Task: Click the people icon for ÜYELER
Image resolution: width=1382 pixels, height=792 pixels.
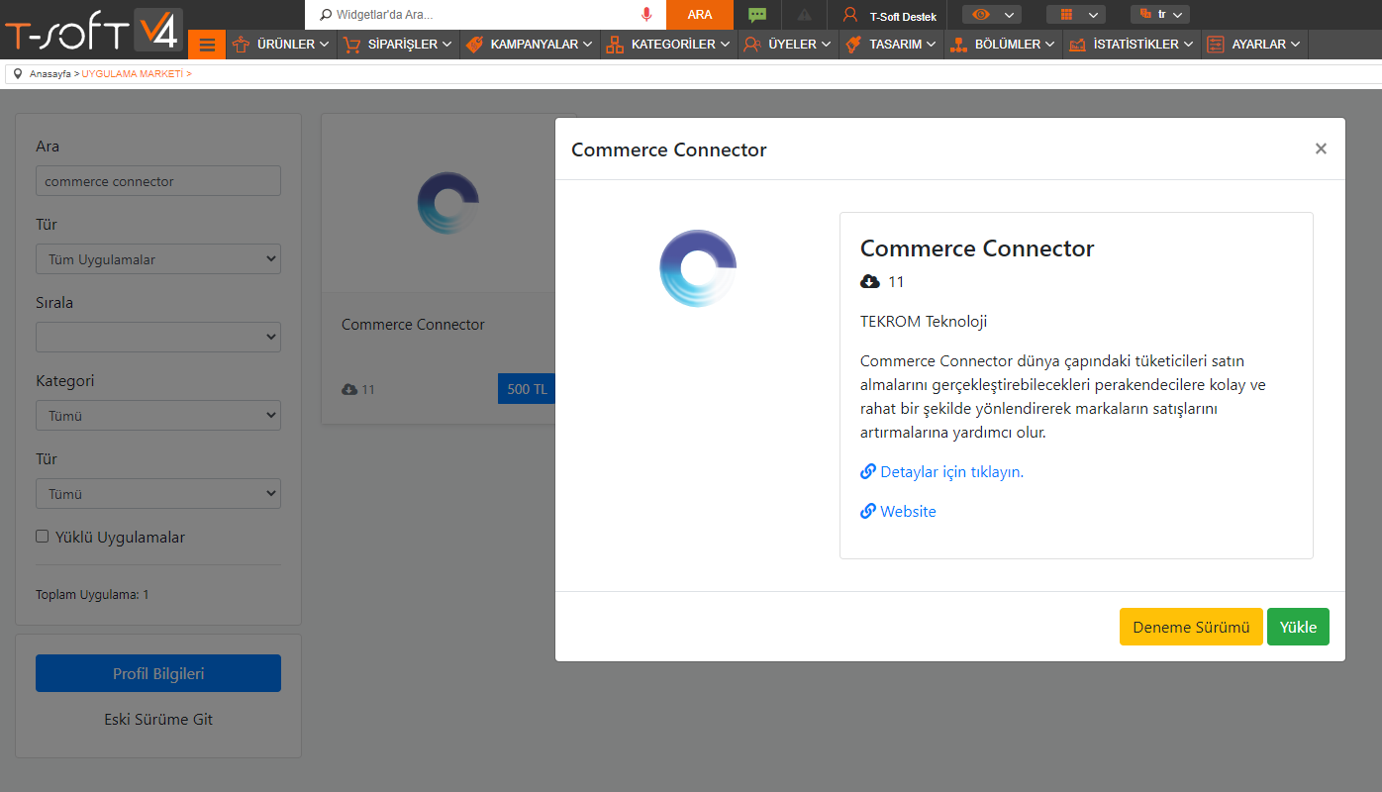Action: tap(752, 45)
